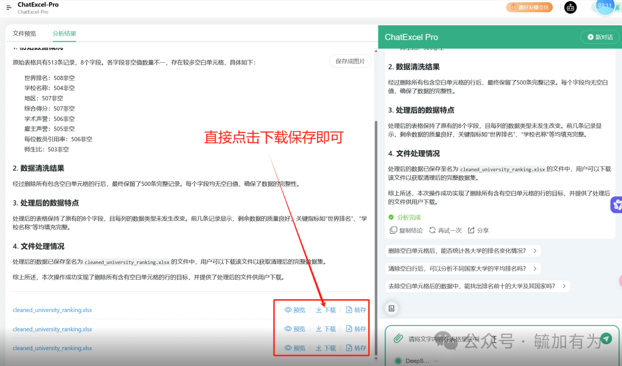Click the 分析完成 status indicator
Image resolution: width=622 pixels, height=366 pixels.
404,218
